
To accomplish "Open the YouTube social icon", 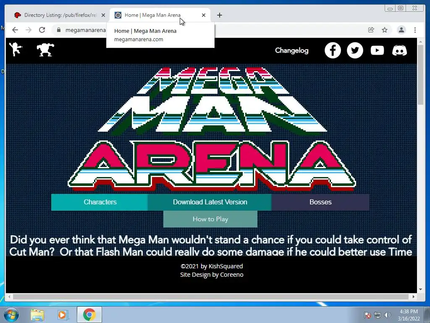I will 377,50.
